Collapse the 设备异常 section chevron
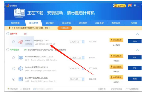 (x=138, y=34)
